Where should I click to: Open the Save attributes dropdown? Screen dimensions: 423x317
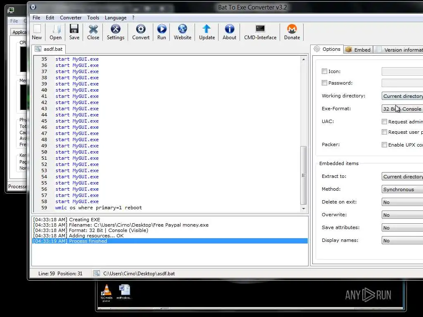[402, 227]
